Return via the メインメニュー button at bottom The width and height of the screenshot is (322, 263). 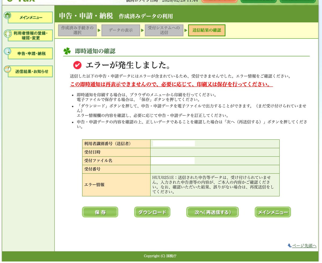click(x=272, y=212)
